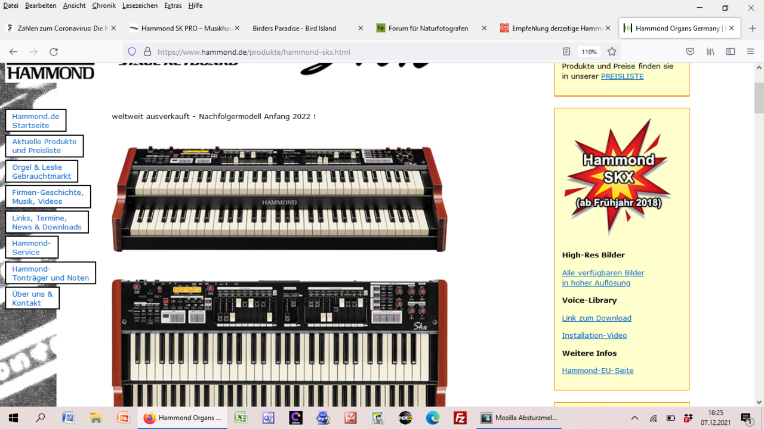Close the Forum für Naturfotografen tab
The image size is (764, 429).
point(484,28)
